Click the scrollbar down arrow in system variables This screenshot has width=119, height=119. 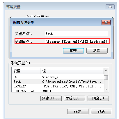click(x=106, y=89)
